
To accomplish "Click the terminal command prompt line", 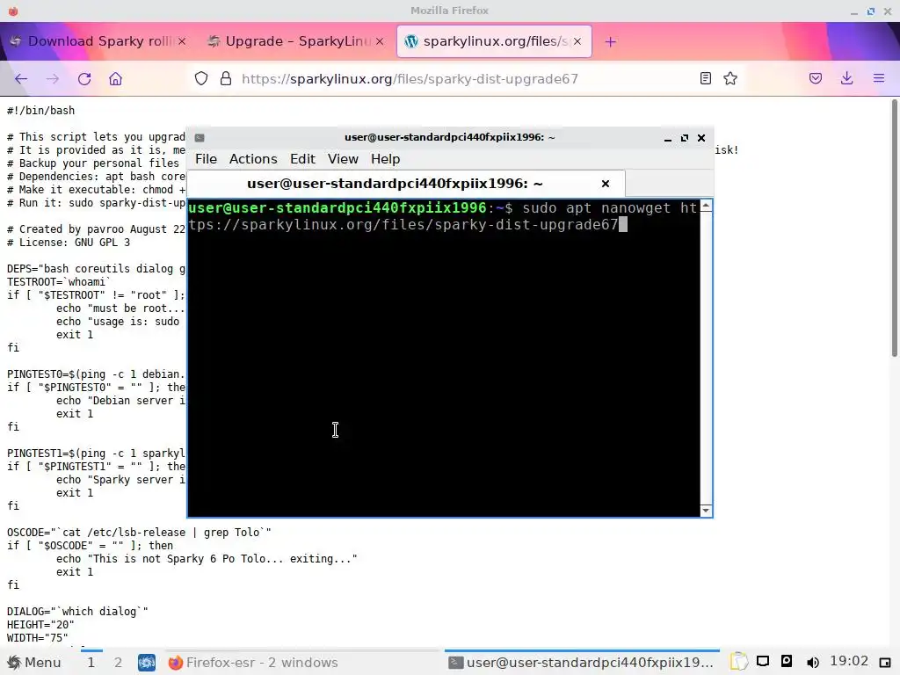I will [x=443, y=216].
